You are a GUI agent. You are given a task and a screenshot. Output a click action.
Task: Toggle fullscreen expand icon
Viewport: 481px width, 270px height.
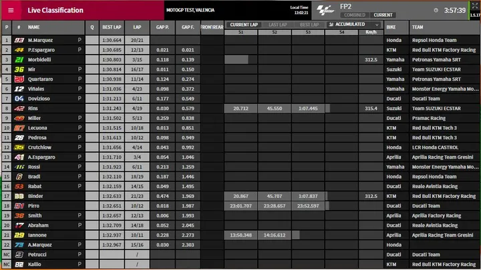[x=475, y=6]
